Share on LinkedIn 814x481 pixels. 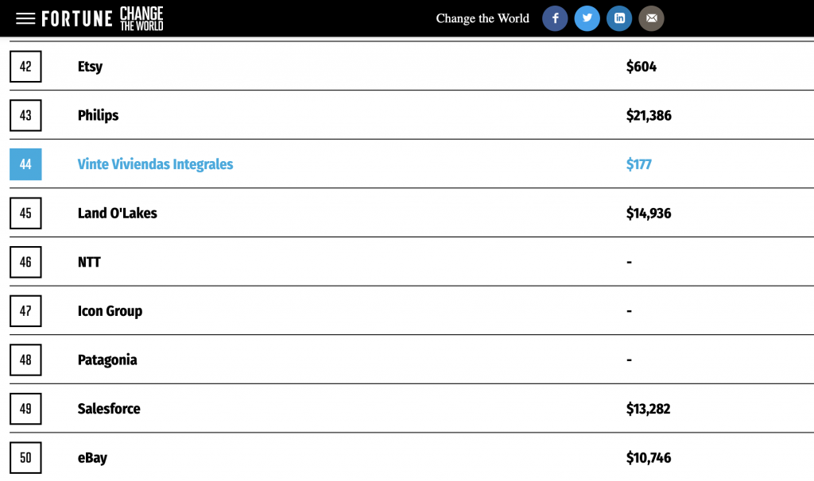click(x=619, y=18)
